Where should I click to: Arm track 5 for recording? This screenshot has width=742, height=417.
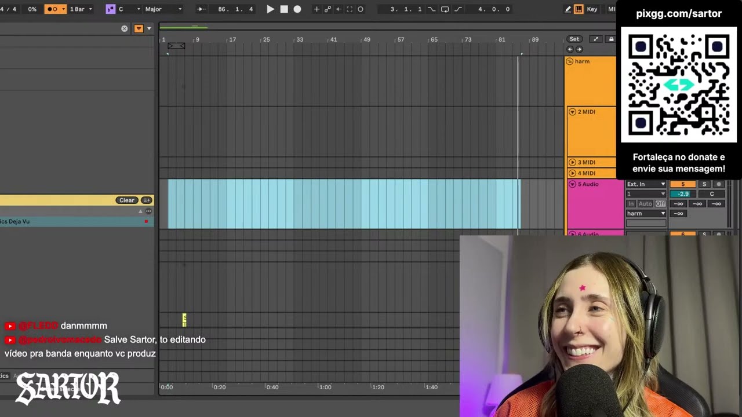pyautogui.click(x=719, y=184)
